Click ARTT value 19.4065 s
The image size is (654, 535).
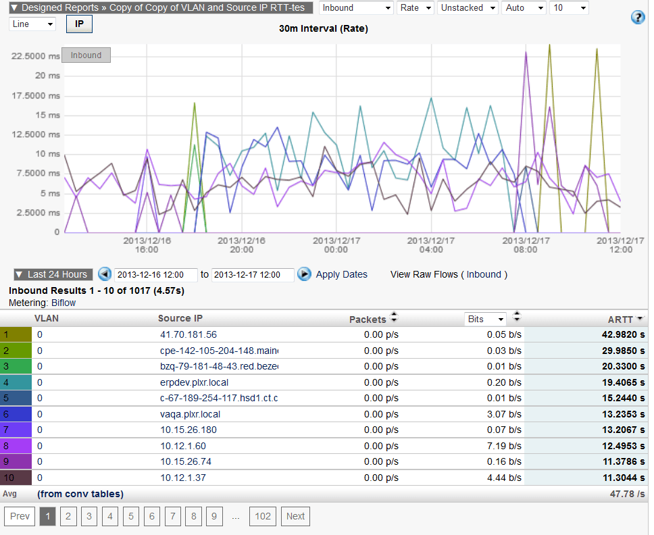click(x=623, y=382)
